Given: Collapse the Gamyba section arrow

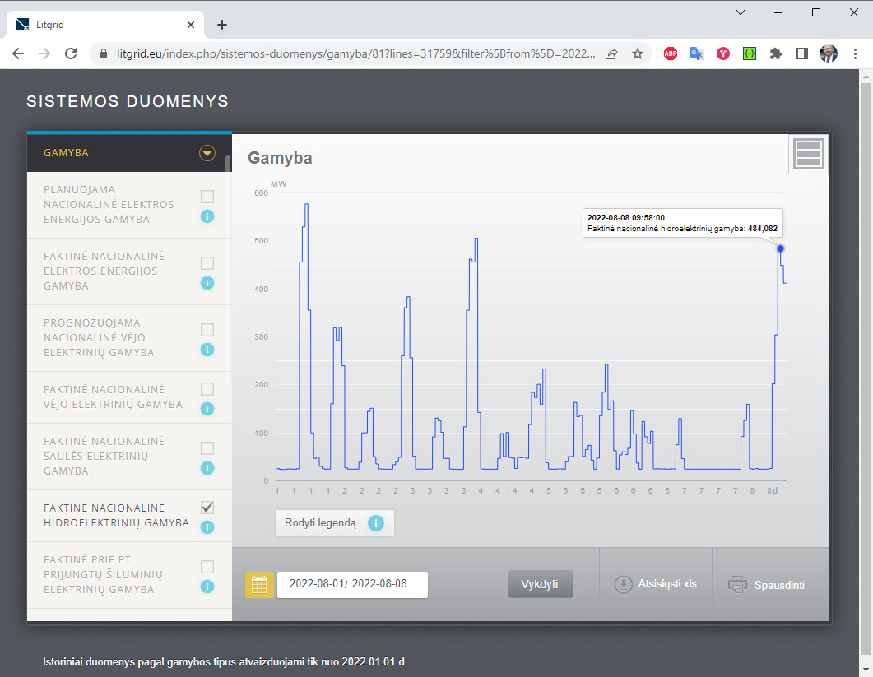Looking at the screenshot, I should coord(207,153).
